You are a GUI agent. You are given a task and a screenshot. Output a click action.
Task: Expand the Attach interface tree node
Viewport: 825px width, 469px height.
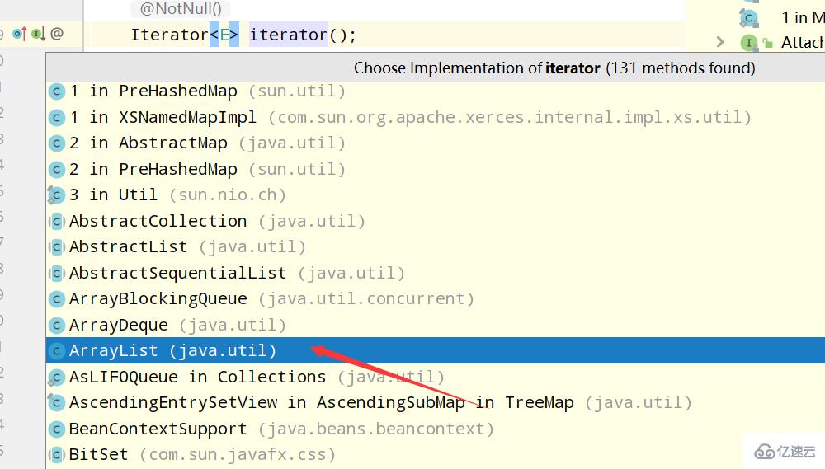[720, 42]
